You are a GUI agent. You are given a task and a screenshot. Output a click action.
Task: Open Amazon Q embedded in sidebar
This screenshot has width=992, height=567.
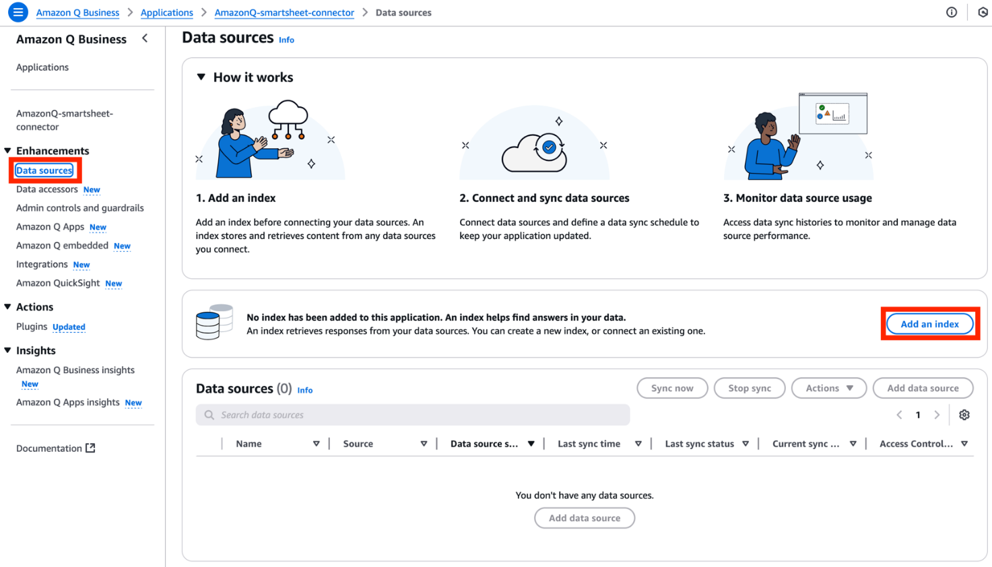(62, 246)
